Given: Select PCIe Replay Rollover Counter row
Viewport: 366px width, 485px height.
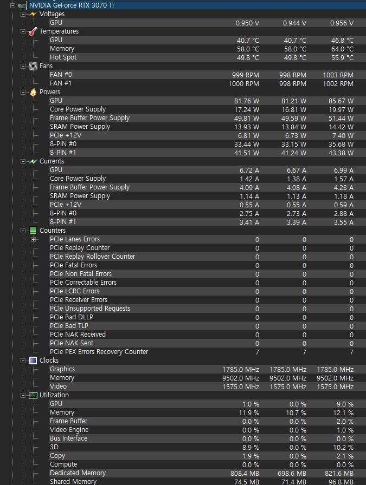Looking at the screenshot, I should point(207,257).
